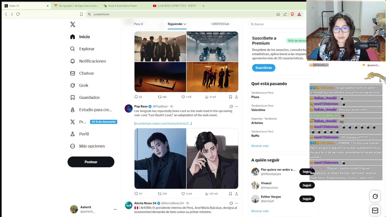Open Estudio para creadores icon
Viewport: 386px width, 217px height.
coord(72,110)
